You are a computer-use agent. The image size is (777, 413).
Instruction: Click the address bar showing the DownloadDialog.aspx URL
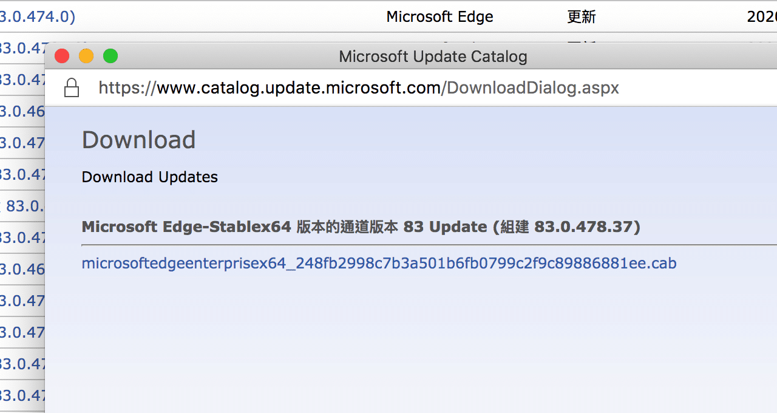tap(359, 87)
